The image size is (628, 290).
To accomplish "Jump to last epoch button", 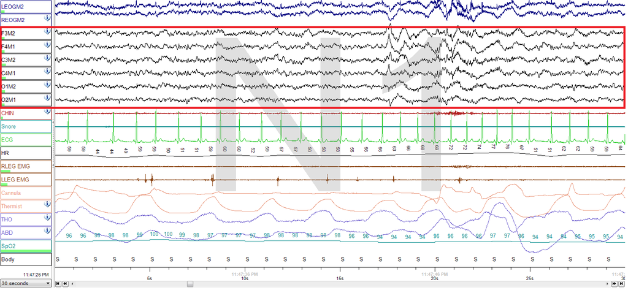I will tap(622, 284).
